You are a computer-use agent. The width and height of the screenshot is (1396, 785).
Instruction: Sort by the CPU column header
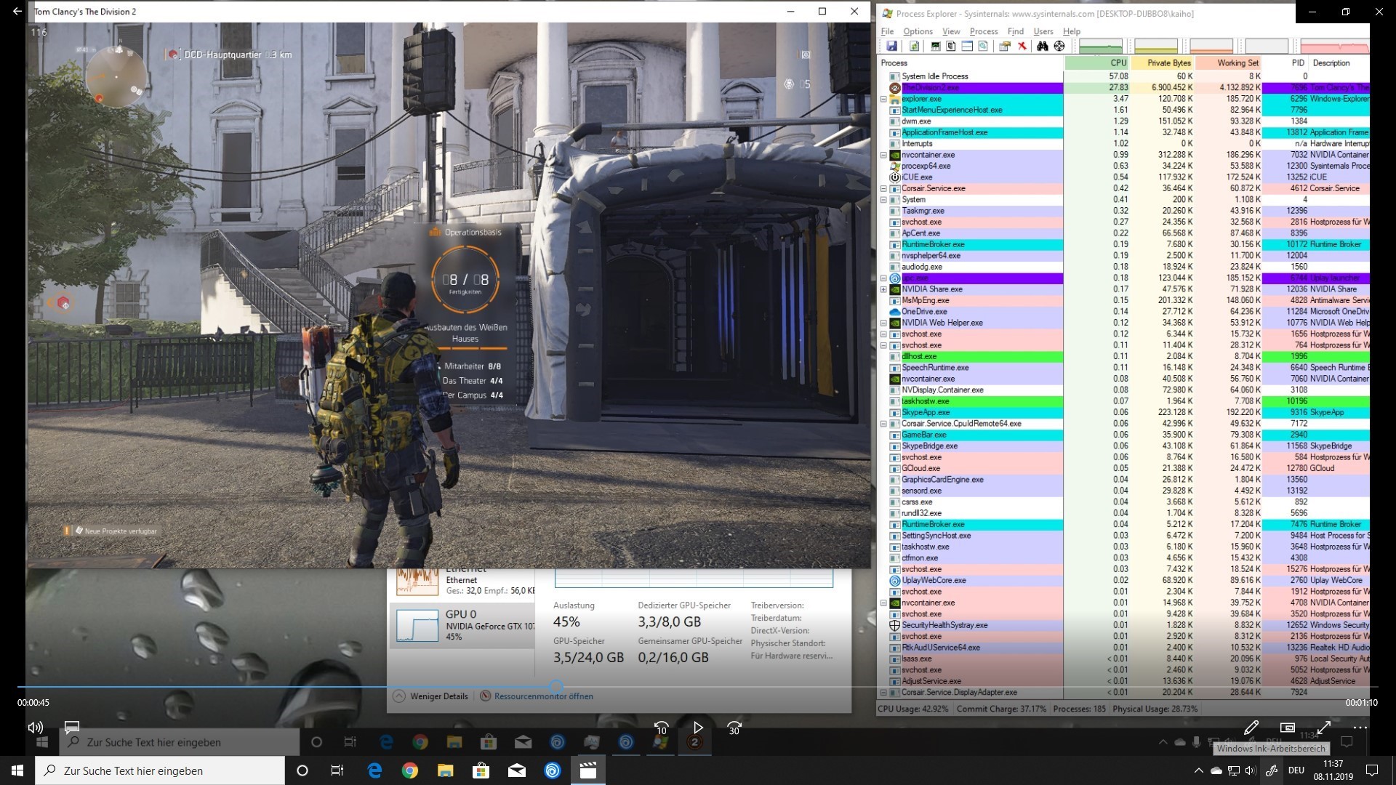[1098, 63]
